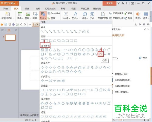Viewport: 152px width, 122px height.
Task: Click 新建空白文档 in the right pane
Action: pyautogui.click(x=121, y=74)
